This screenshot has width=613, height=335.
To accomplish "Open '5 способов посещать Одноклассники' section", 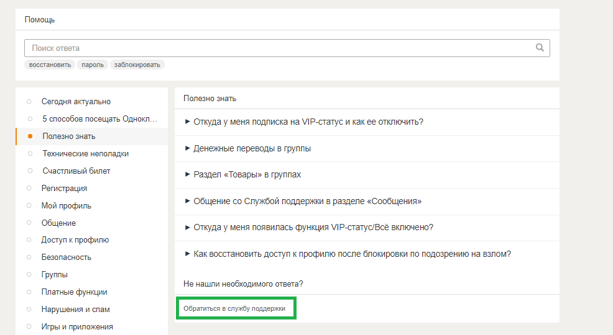I will [x=99, y=118].
